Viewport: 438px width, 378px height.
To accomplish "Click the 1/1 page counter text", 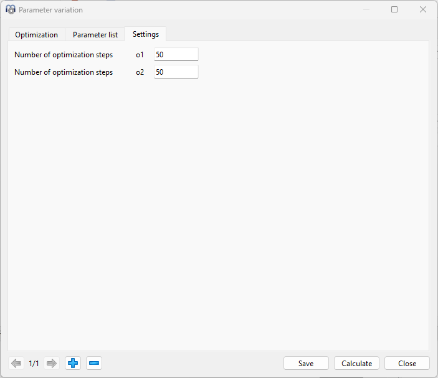I will tap(34, 364).
